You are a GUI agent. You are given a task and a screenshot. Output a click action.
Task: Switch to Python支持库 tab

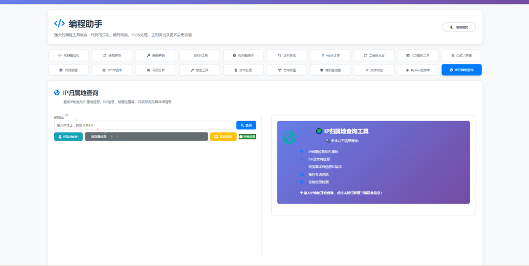point(418,70)
